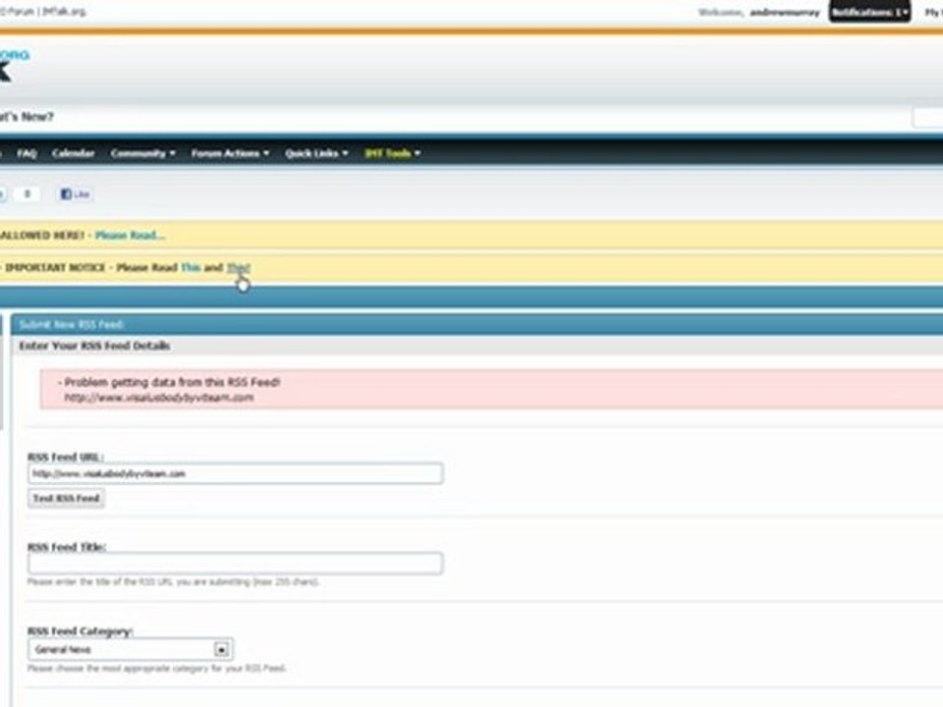This screenshot has height=707, width=943.
Task: Follow the Please Read link
Action: click(130, 235)
